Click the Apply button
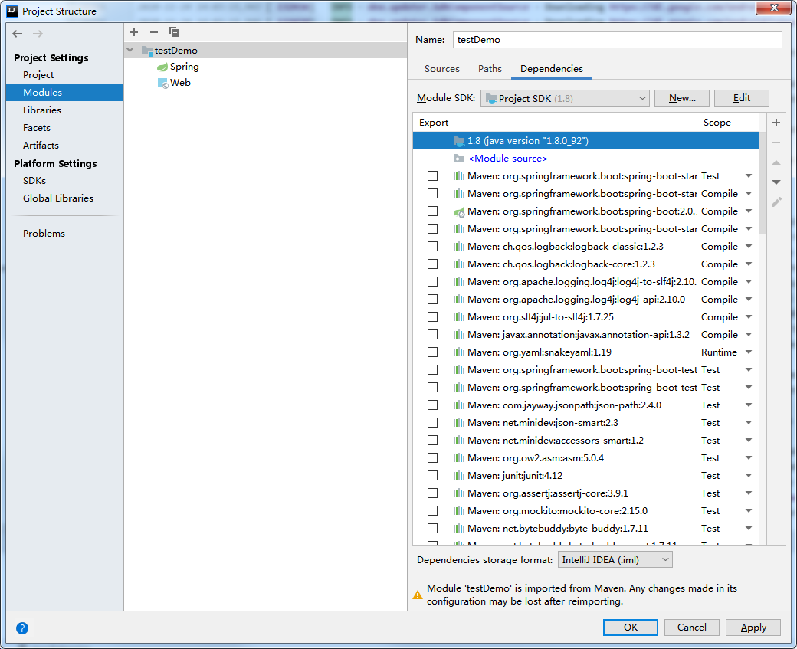 point(753,628)
